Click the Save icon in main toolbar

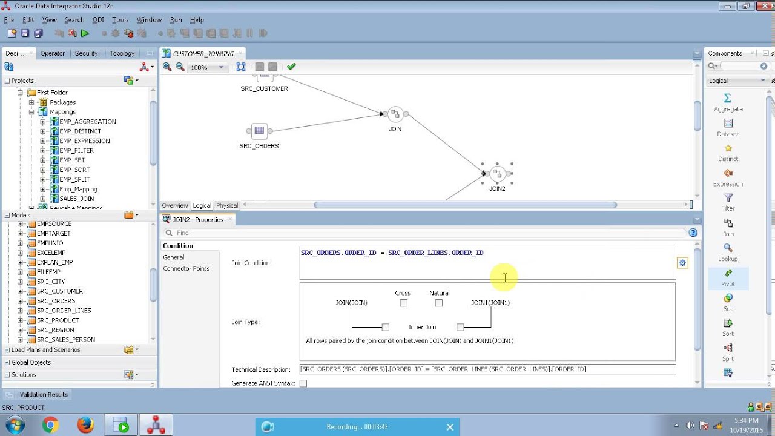(25, 33)
